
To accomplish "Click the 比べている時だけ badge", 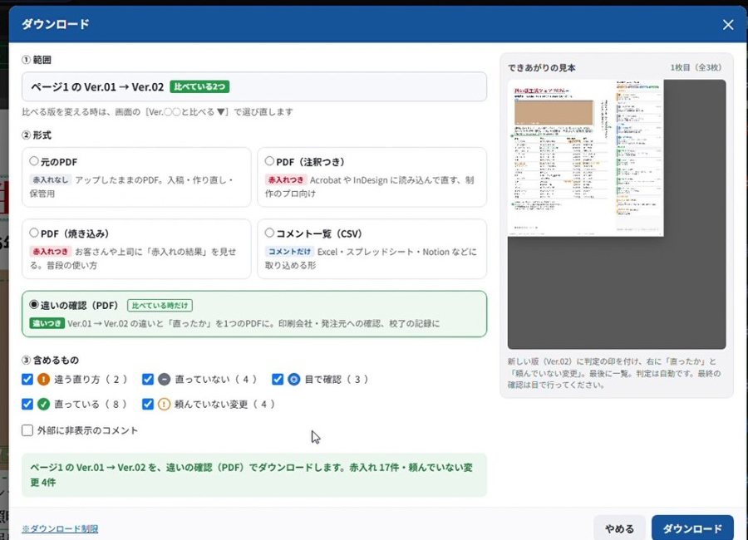I will tap(160, 305).
